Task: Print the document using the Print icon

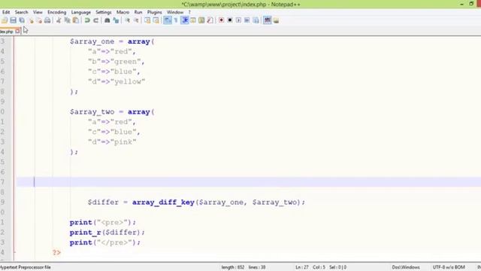Action: tap(47, 20)
